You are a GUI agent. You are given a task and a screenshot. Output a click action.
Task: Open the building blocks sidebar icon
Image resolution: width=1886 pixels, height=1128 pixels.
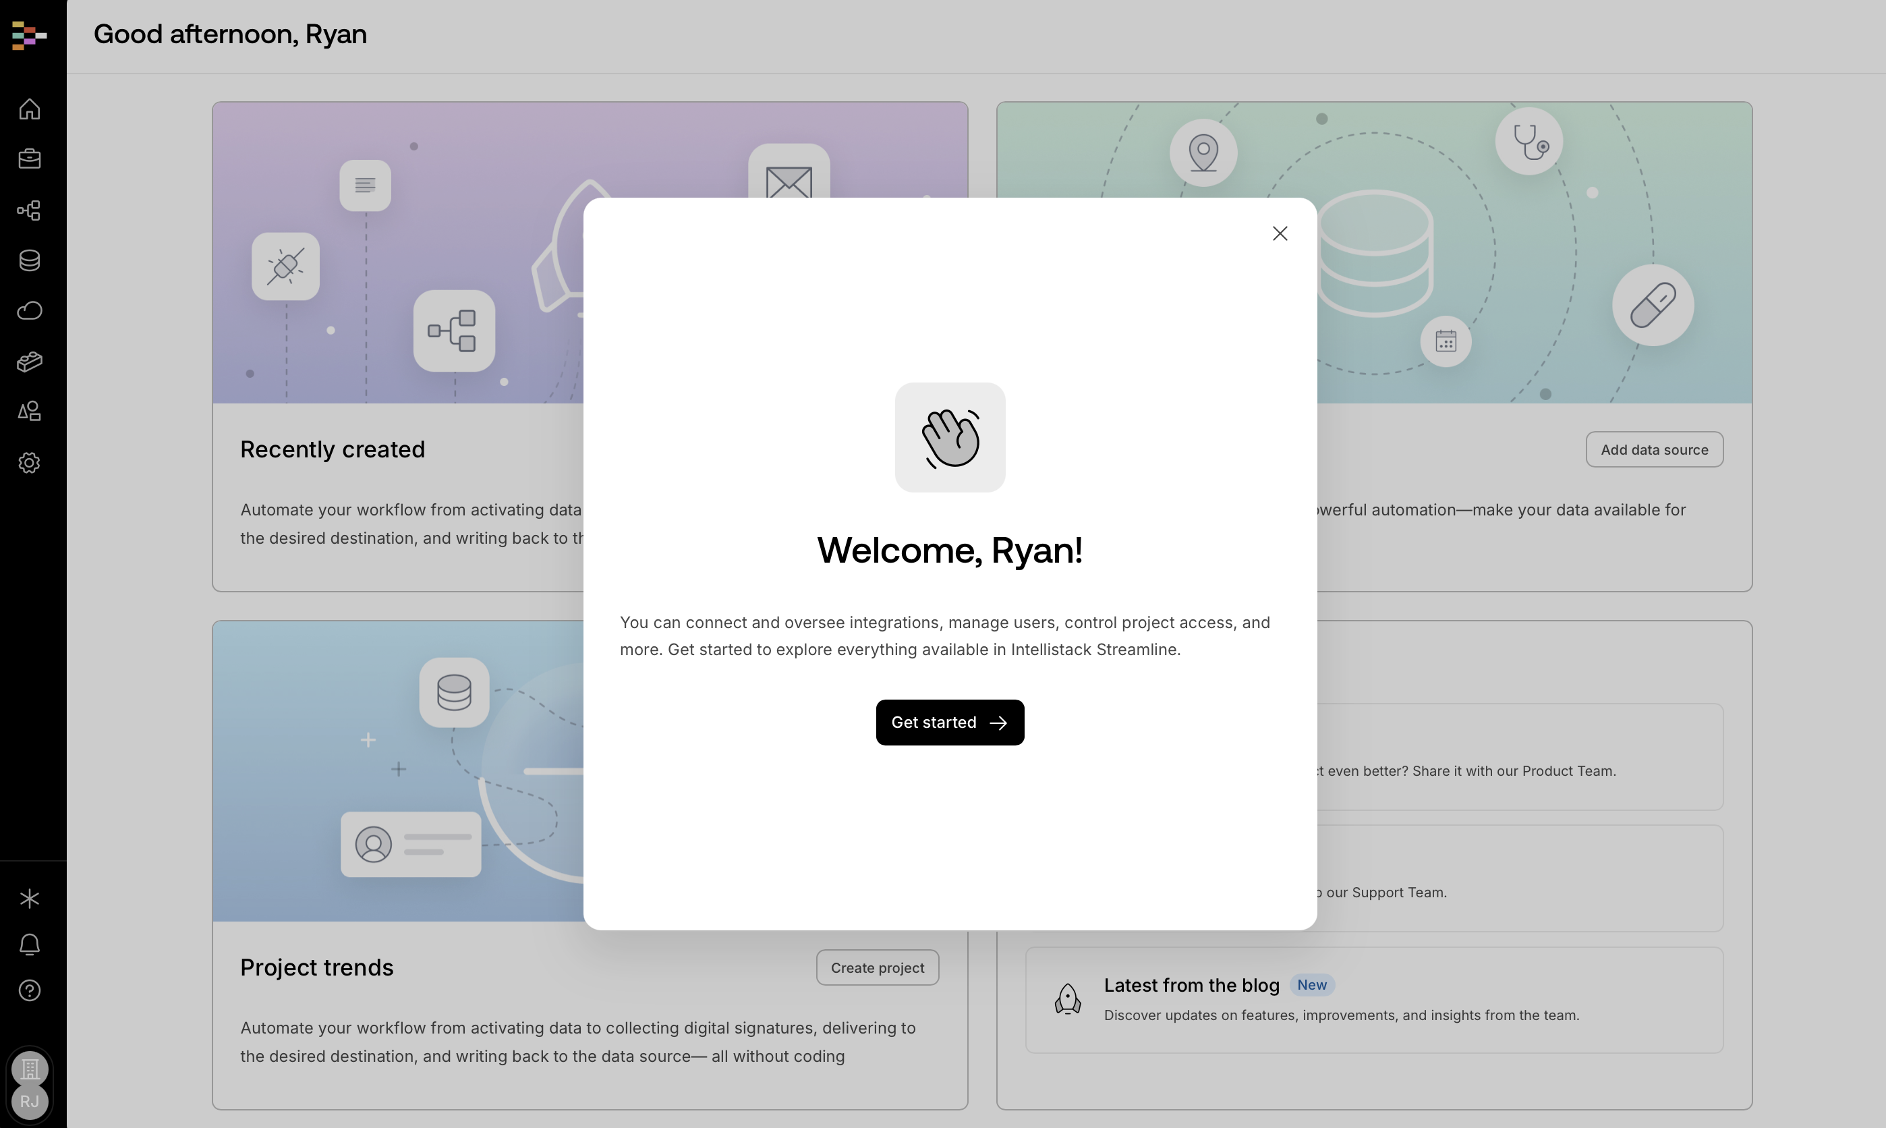[x=30, y=362]
